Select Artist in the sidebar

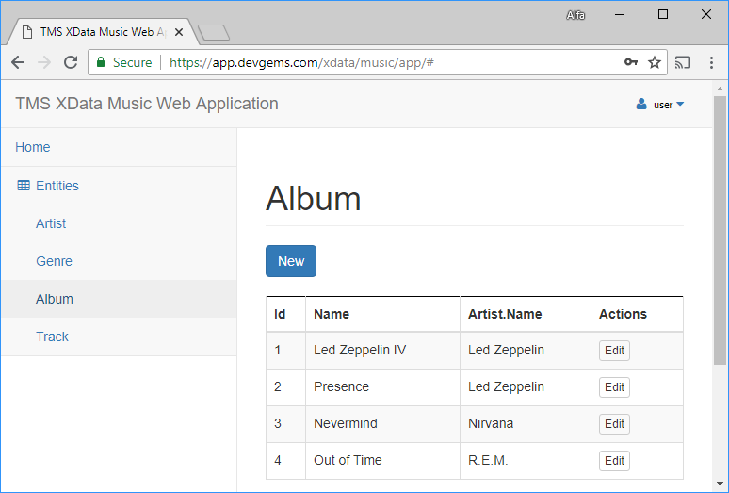[51, 223]
